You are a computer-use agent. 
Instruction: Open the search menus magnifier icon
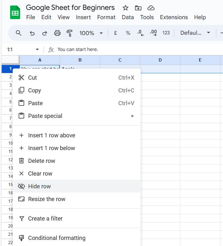pyautogui.click(x=18, y=33)
